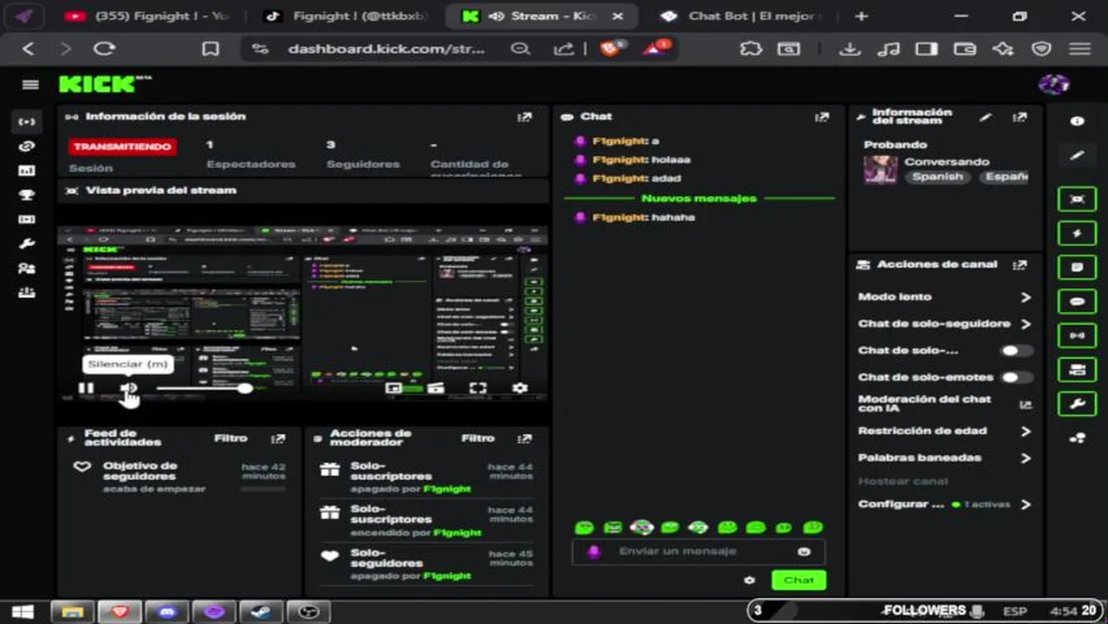Viewport: 1108px width, 624px height.
Task: Pop out the Feed de actividades panel
Action: (x=278, y=439)
